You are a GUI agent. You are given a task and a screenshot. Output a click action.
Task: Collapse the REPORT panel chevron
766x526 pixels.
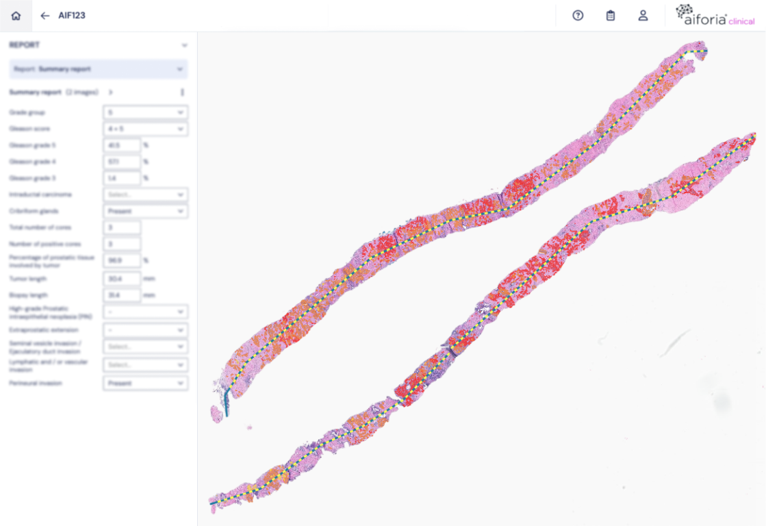183,45
